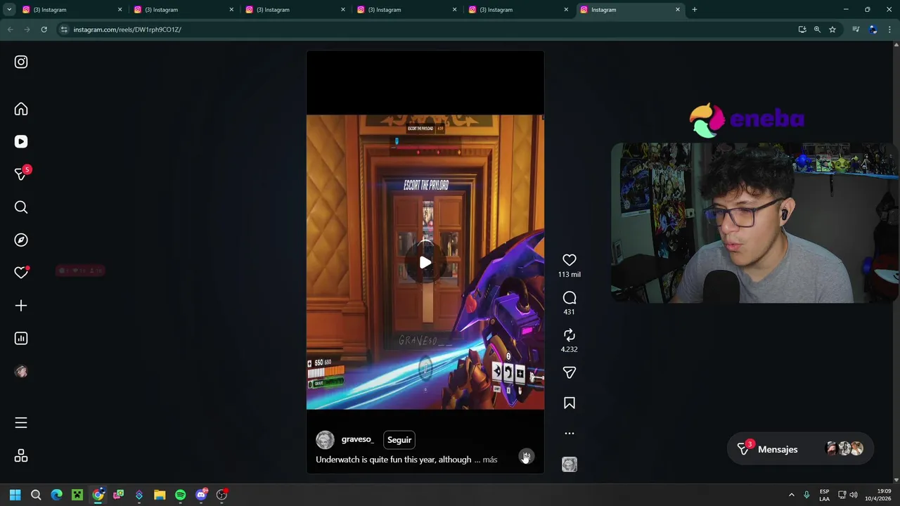Open the Windows Start menu
Image resolution: width=900 pixels, height=506 pixels.
point(15,495)
